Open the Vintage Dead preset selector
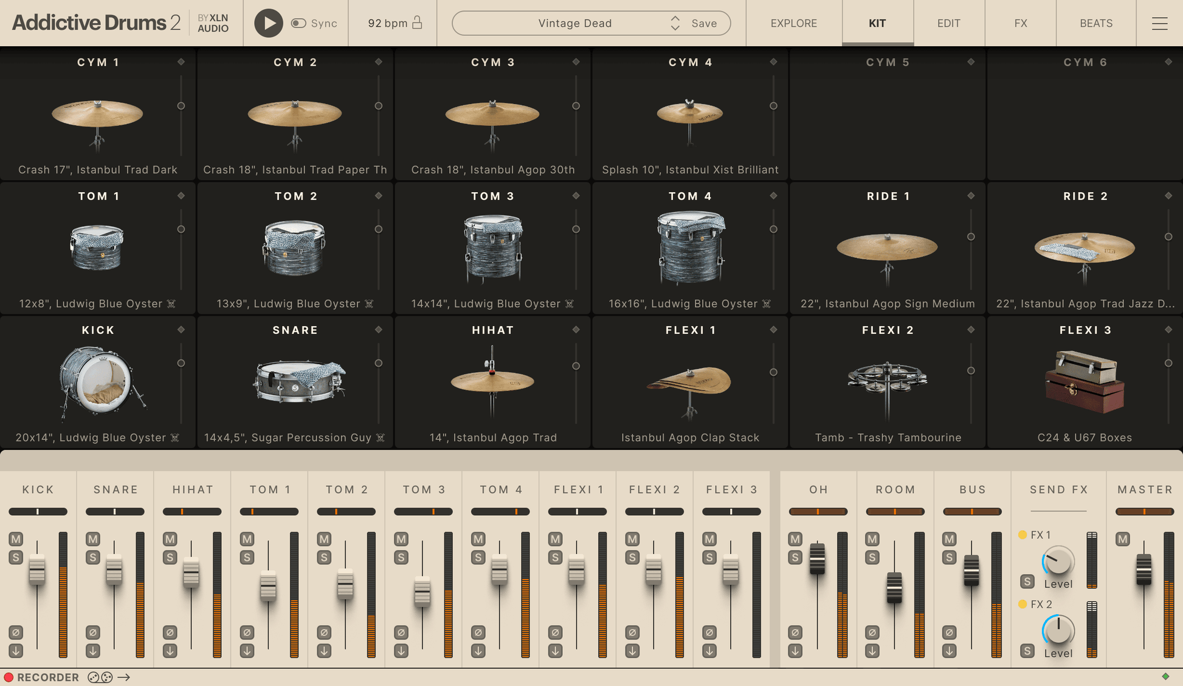1183x686 pixels. pos(574,23)
